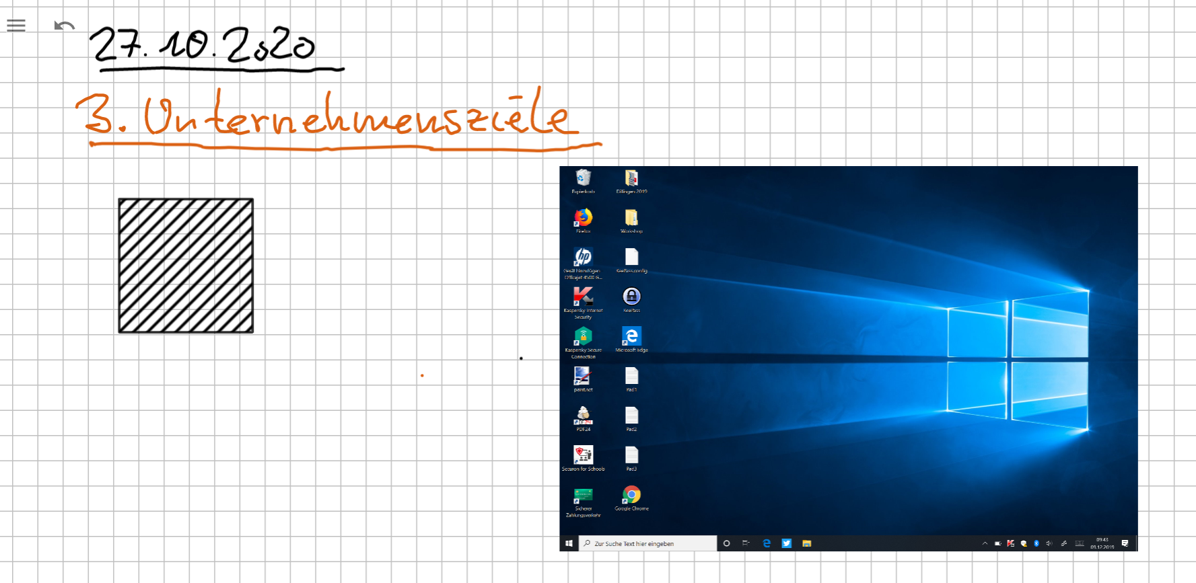Click the Google Chrome desktop icon
Image resolution: width=1196 pixels, height=583 pixels.
coord(631,495)
